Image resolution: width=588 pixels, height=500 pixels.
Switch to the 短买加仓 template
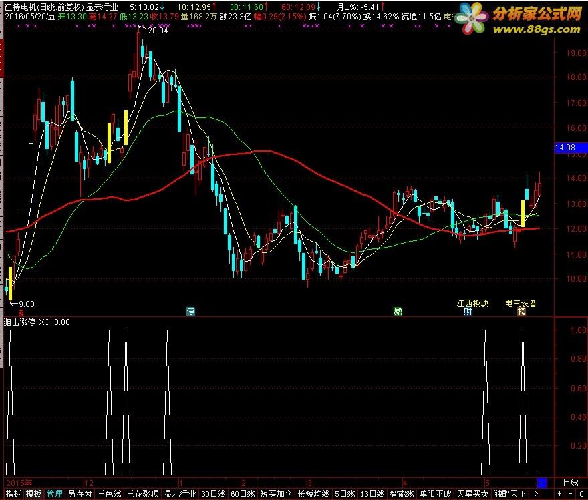[276, 493]
